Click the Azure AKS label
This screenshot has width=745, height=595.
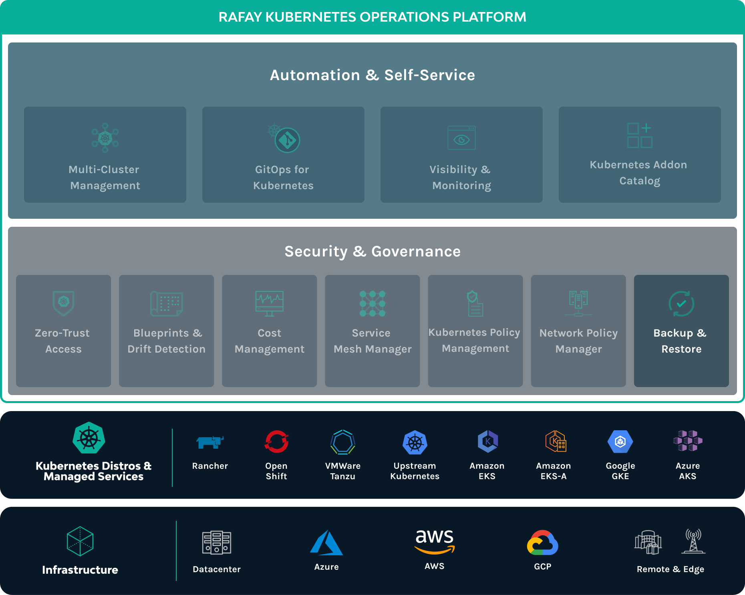[x=688, y=471]
